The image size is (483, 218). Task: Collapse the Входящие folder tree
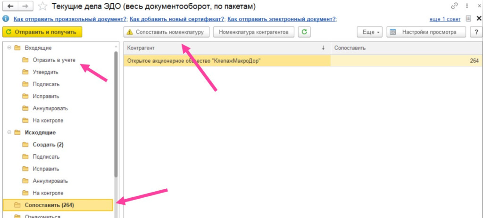click(8, 48)
